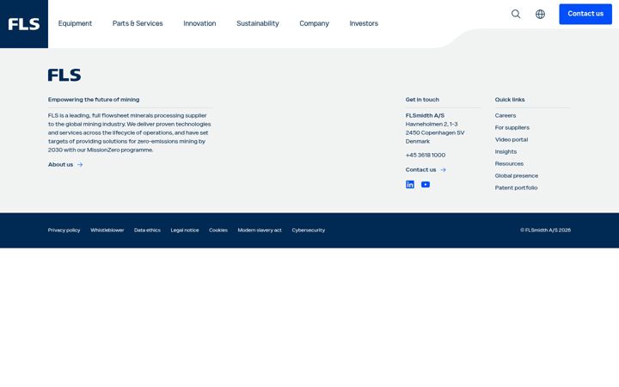
Task: Open the Cybersecurity footer link
Action: pyautogui.click(x=309, y=230)
